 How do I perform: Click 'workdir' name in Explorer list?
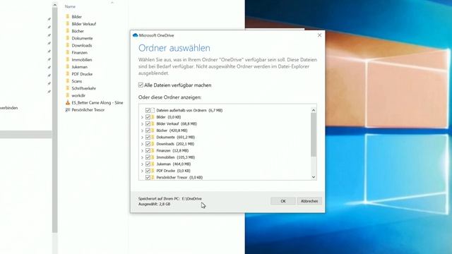point(78,96)
